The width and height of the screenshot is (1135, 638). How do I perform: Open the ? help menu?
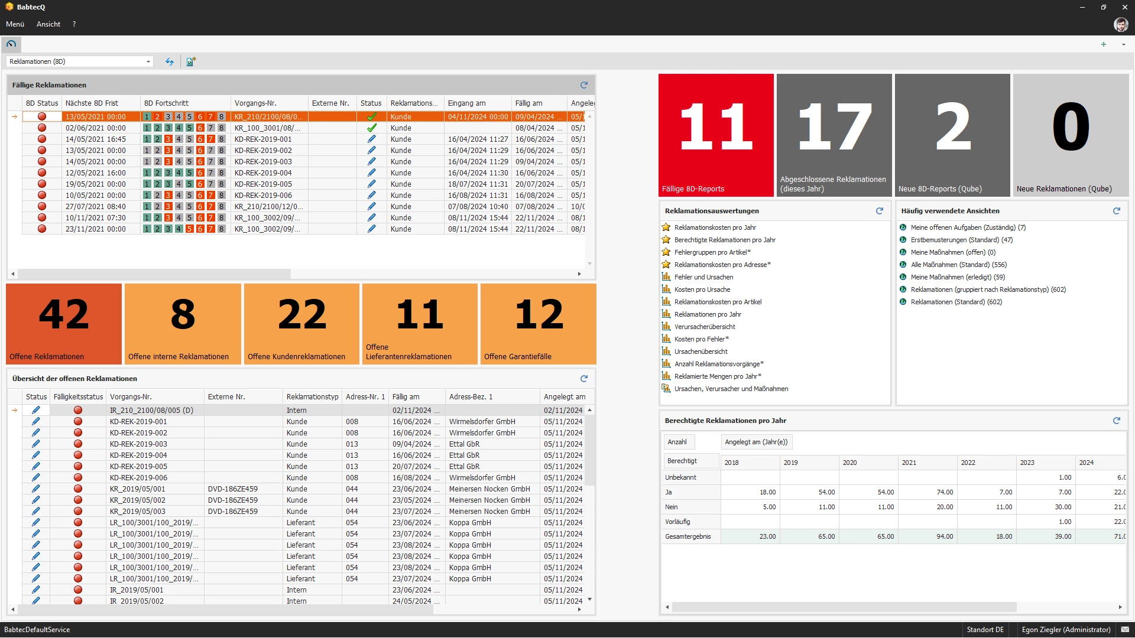(74, 24)
